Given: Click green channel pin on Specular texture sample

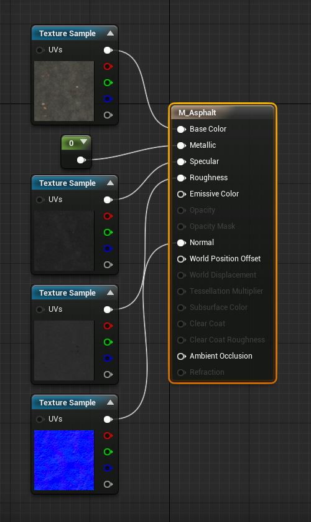Looking at the screenshot, I should (108, 233).
